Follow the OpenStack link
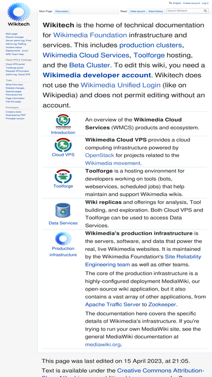The image size is (212, 377). pyautogui.click(x=99, y=155)
